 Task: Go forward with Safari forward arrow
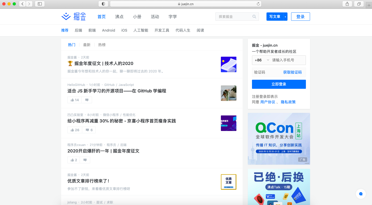point(29,4)
